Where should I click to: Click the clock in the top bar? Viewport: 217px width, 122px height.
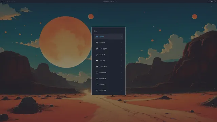click(x=108, y=1)
